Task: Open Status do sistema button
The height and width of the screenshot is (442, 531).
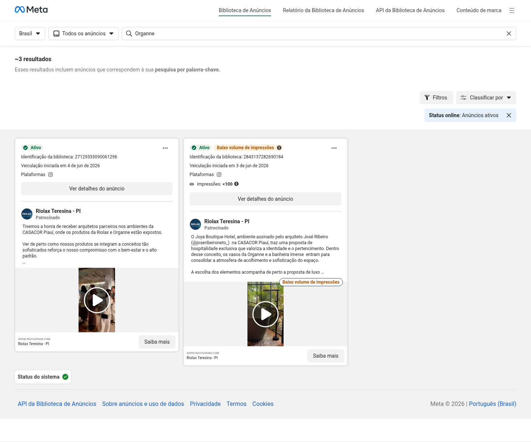Action: coord(43,377)
